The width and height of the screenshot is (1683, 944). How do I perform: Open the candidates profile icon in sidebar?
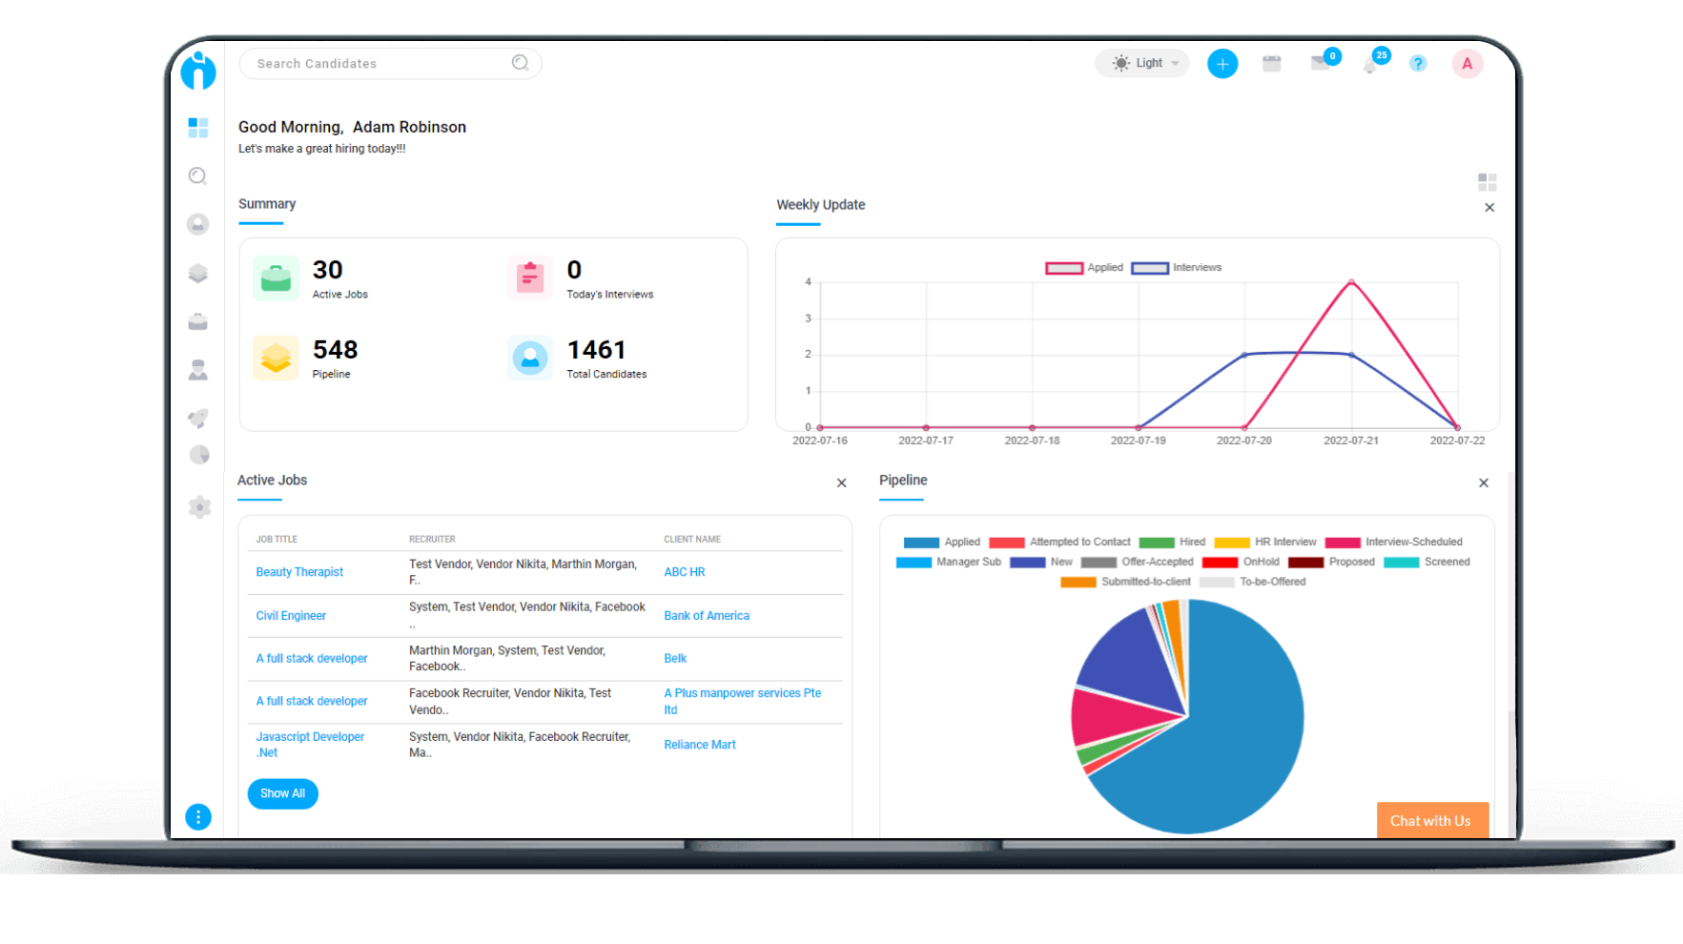[197, 224]
